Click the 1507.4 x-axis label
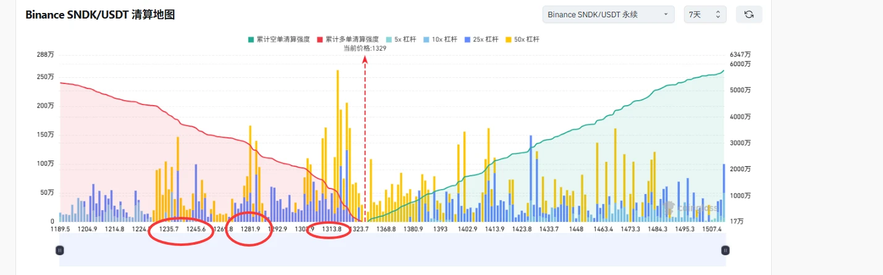Viewport: 883px width, 275px height. (712, 229)
